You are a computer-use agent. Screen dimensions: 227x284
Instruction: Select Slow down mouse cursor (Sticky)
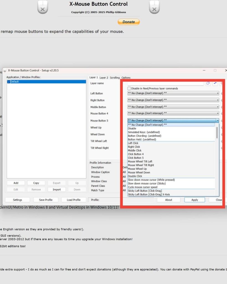click(171, 184)
